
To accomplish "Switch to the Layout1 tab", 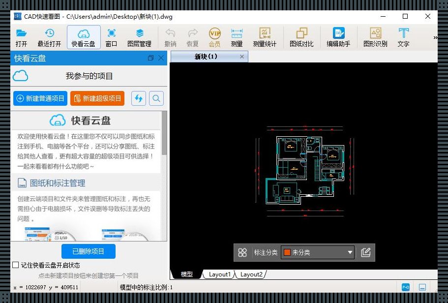I will tap(219, 274).
